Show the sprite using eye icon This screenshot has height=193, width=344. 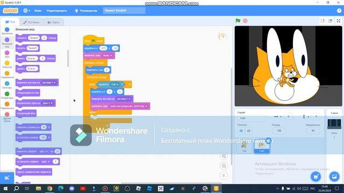(x=241, y=131)
